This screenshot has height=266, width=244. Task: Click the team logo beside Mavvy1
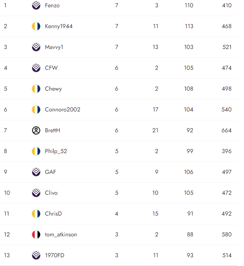pos(36,47)
